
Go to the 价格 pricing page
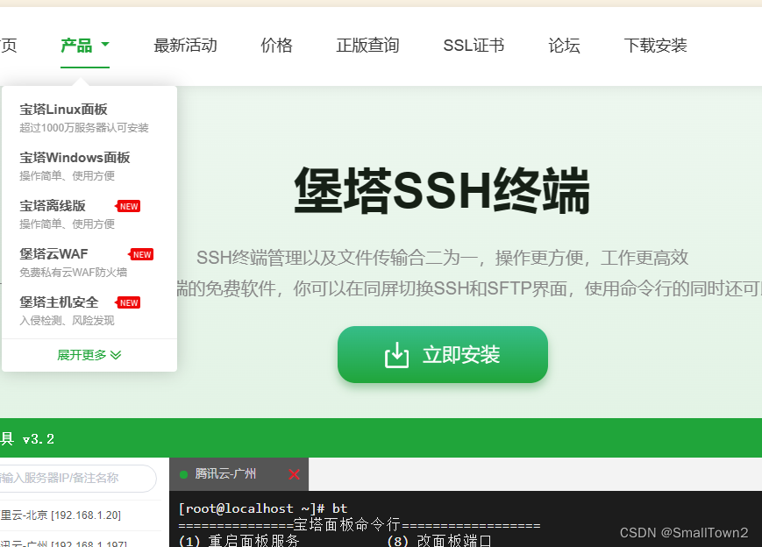pyautogui.click(x=276, y=46)
